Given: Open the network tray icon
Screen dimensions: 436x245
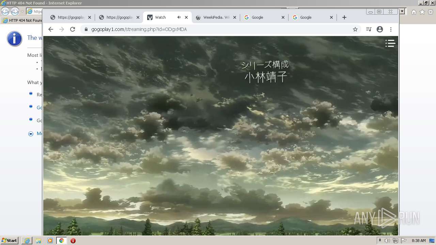Looking at the screenshot, I should [395, 241].
